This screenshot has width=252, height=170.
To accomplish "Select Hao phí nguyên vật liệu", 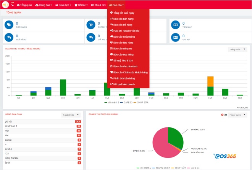I will (x=128, y=30).
